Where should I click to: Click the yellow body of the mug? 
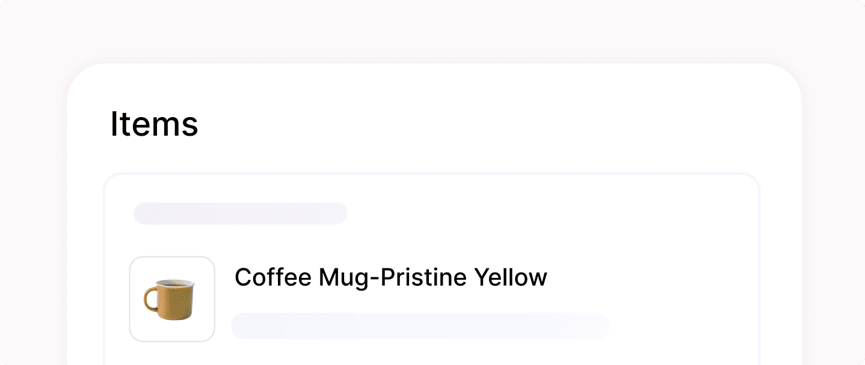177,303
